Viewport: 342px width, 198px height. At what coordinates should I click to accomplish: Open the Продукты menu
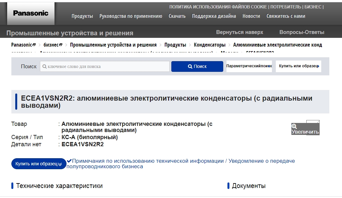click(82, 16)
